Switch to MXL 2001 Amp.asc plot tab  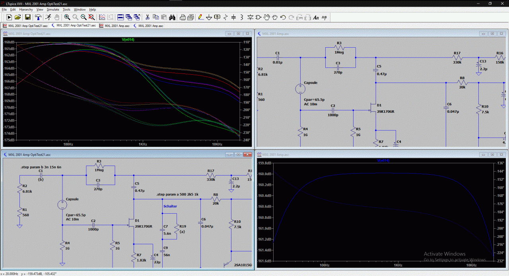tap(115, 25)
